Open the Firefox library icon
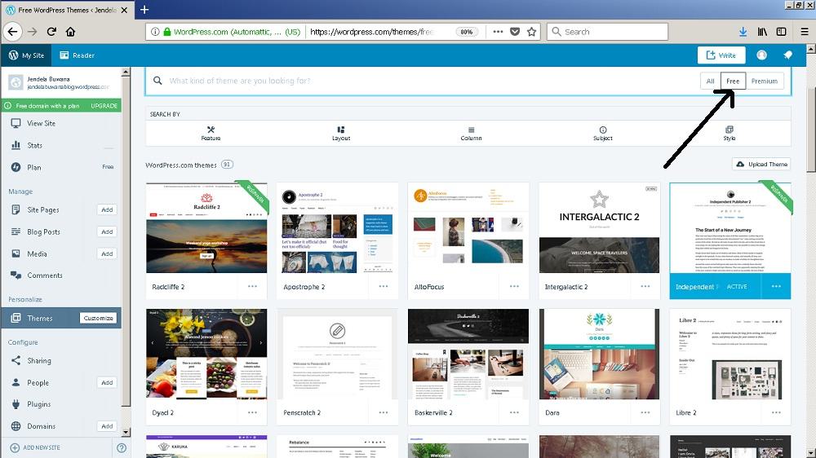Viewport: 816px width, 458px height. pos(762,32)
